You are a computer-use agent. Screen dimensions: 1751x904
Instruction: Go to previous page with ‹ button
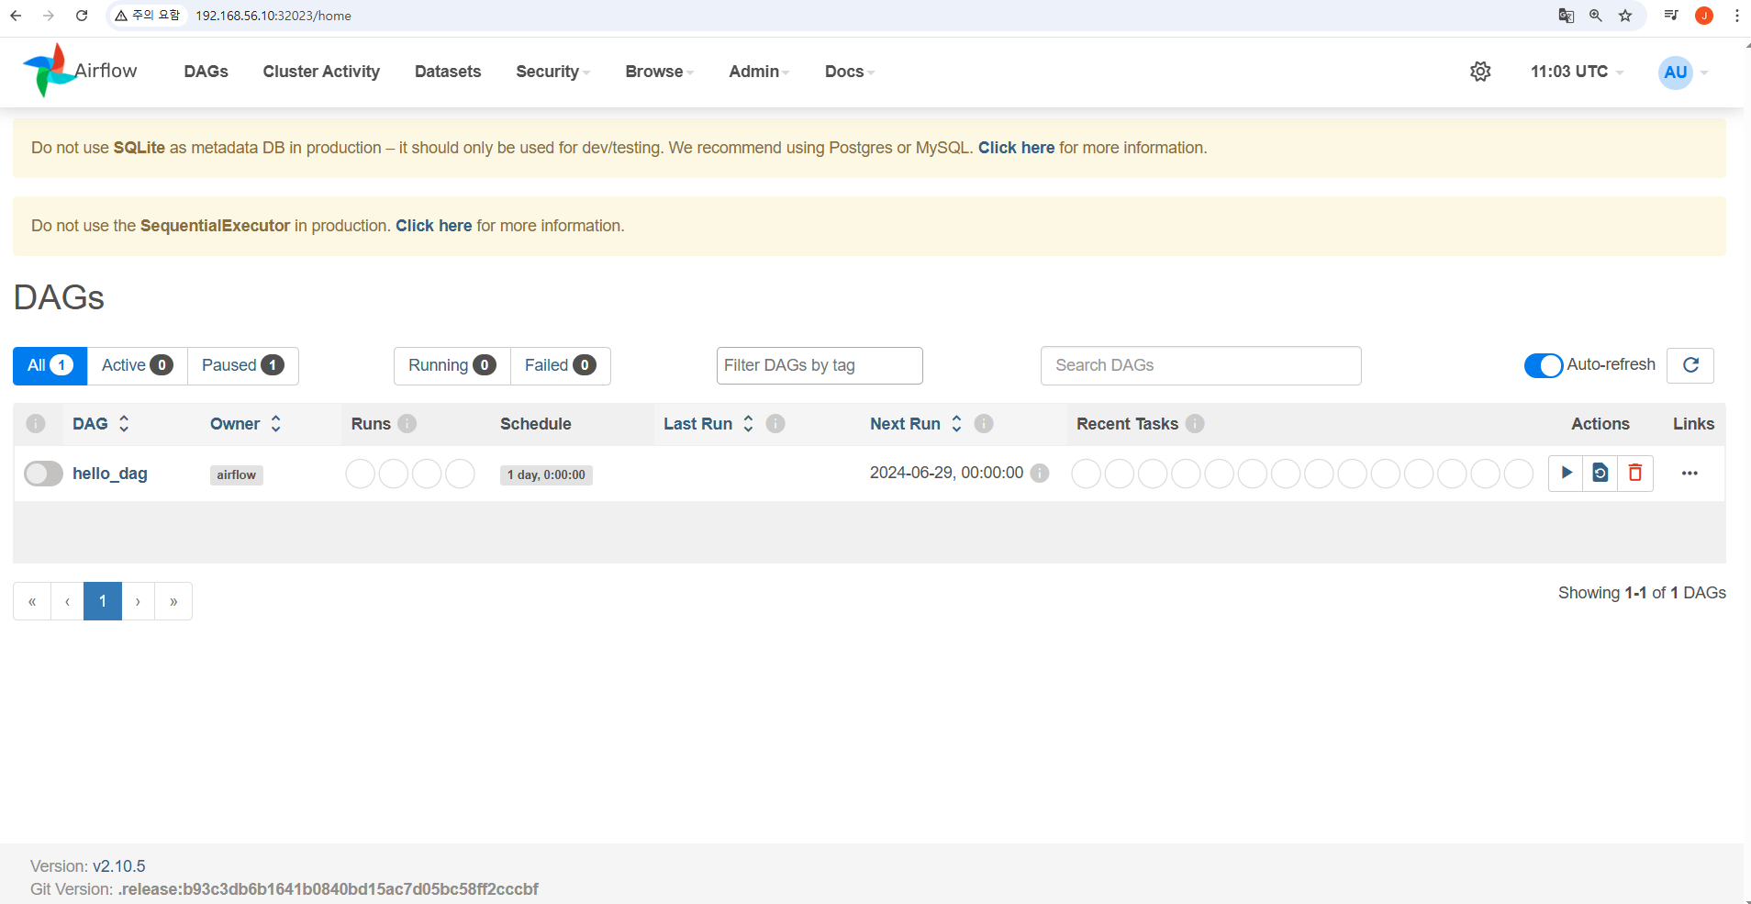(67, 601)
